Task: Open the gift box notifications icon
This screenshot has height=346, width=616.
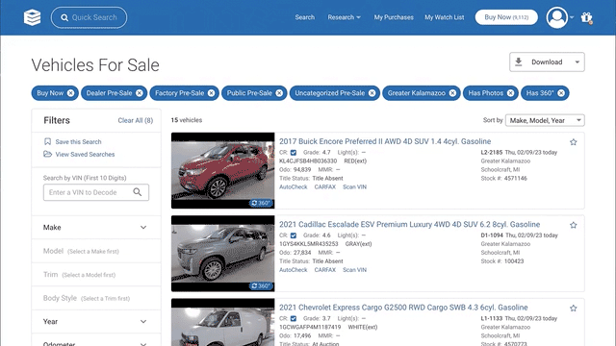Action: 586,17
